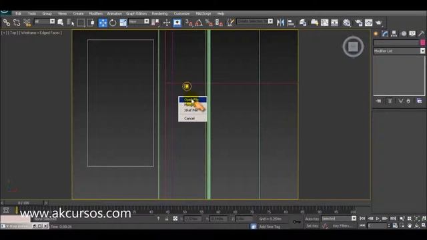The image size is (427, 240).
Task: Select the Link tool icon
Action: click(7, 23)
